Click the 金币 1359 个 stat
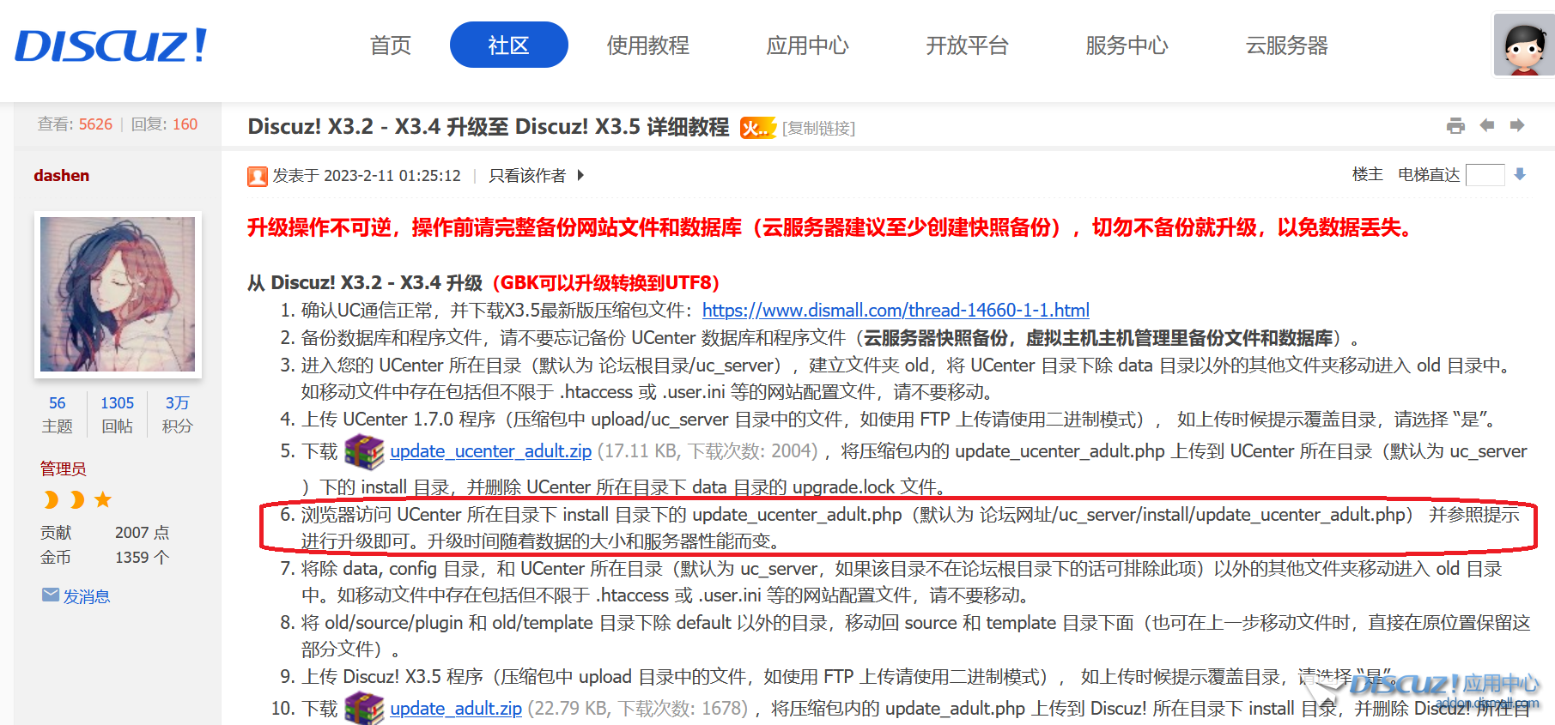1555x725 pixels. (x=105, y=558)
